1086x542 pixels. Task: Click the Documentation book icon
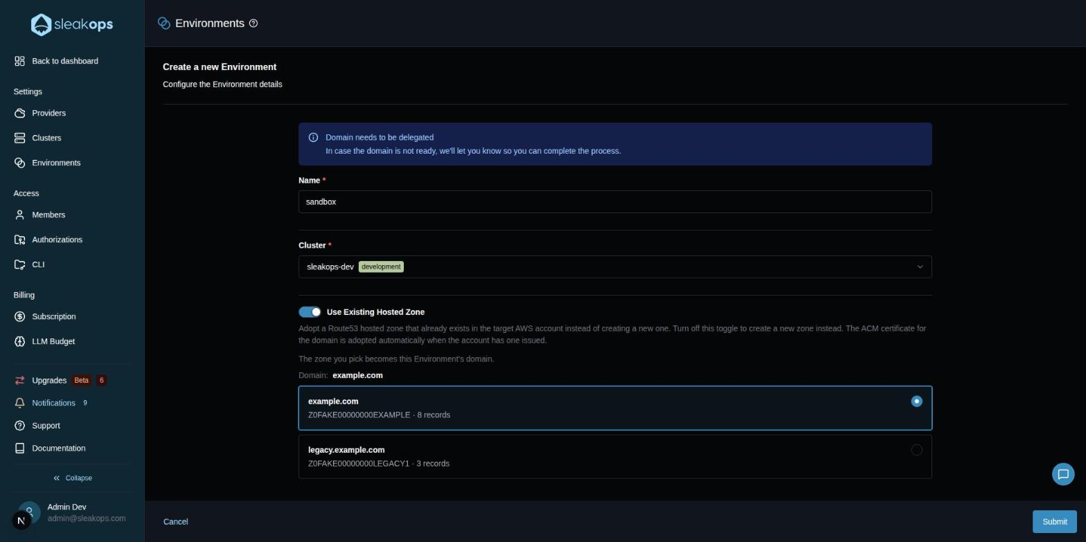point(19,449)
